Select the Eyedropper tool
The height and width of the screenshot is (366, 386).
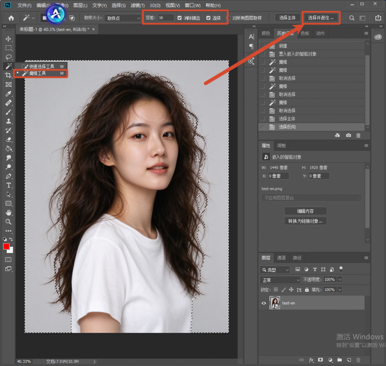click(x=8, y=94)
